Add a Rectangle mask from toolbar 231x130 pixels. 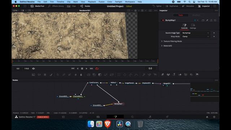(119, 75)
